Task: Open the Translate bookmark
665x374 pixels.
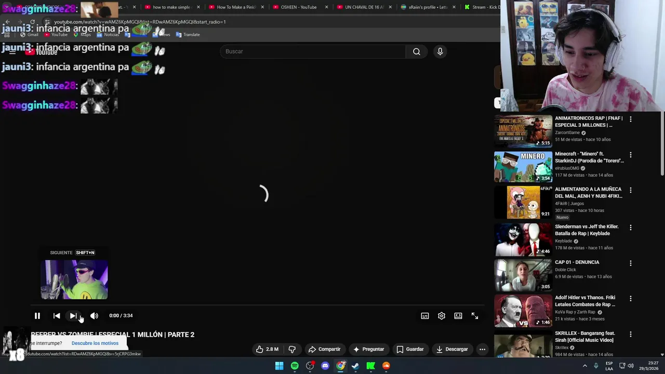Action: click(x=188, y=34)
